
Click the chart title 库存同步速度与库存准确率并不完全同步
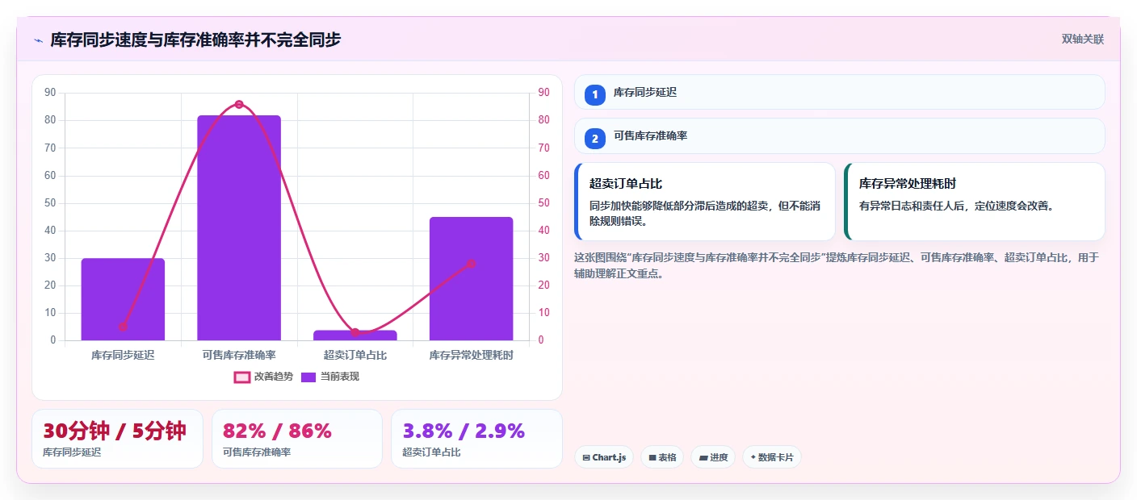click(195, 40)
